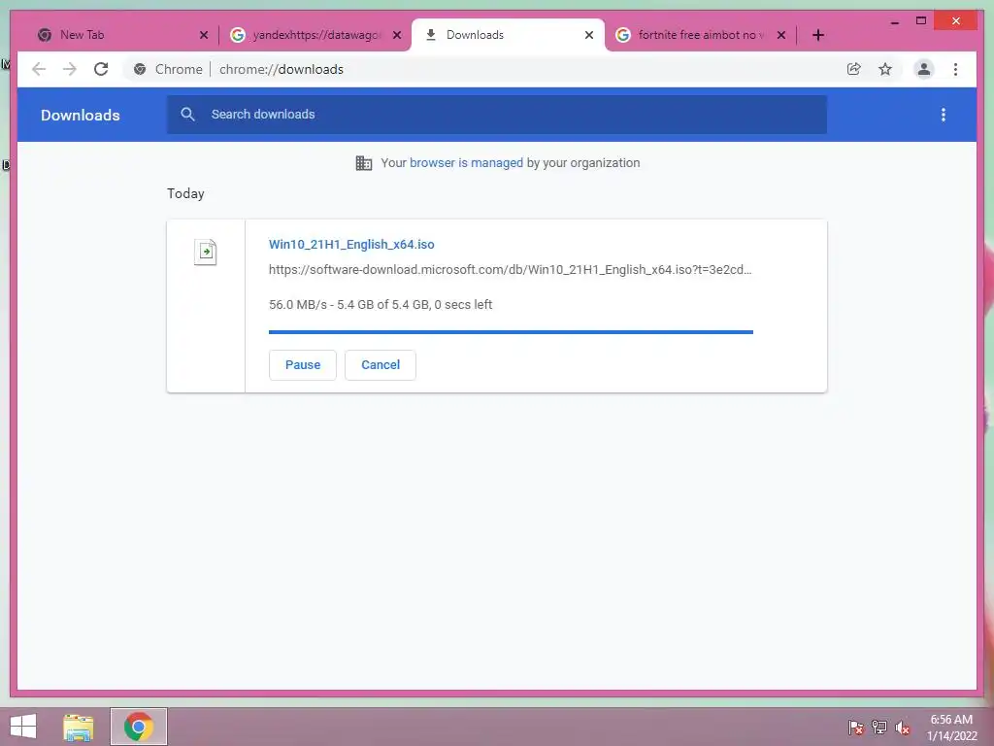Click the ISO file icon in download card
Viewport: 994px width, 746px height.
click(206, 252)
